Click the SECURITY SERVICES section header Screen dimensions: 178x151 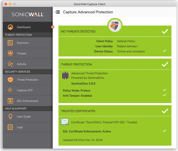pyautogui.click(x=17, y=72)
